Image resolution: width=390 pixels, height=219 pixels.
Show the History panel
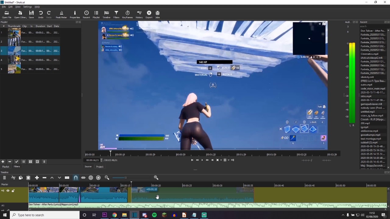point(139,15)
